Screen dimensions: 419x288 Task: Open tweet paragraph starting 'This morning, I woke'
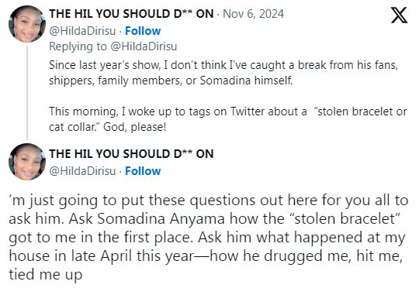pos(228,119)
